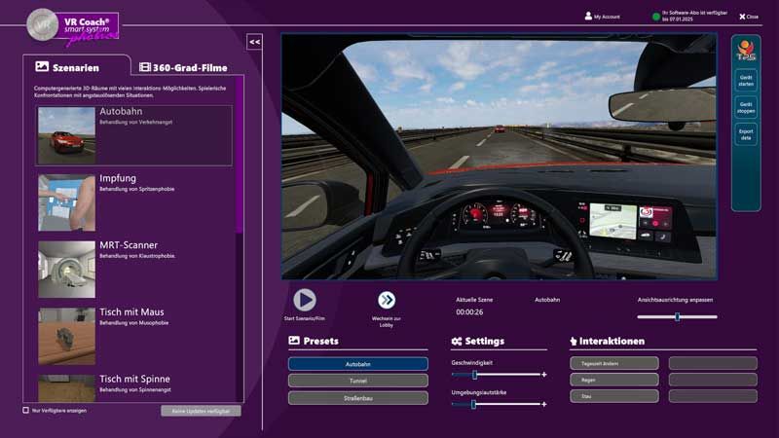Click the VR Coach logo
Screen dimensions: 779x438
[x=73, y=26]
